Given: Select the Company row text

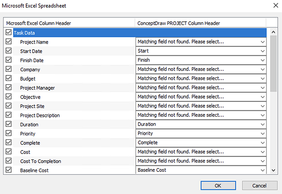Looking at the screenshot, I should pyautogui.click(x=30, y=70).
